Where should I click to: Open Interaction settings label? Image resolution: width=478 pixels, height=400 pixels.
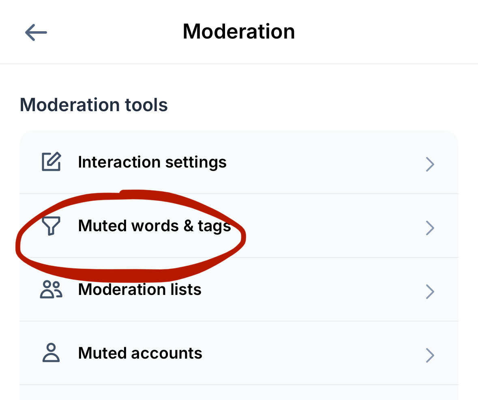pos(152,162)
